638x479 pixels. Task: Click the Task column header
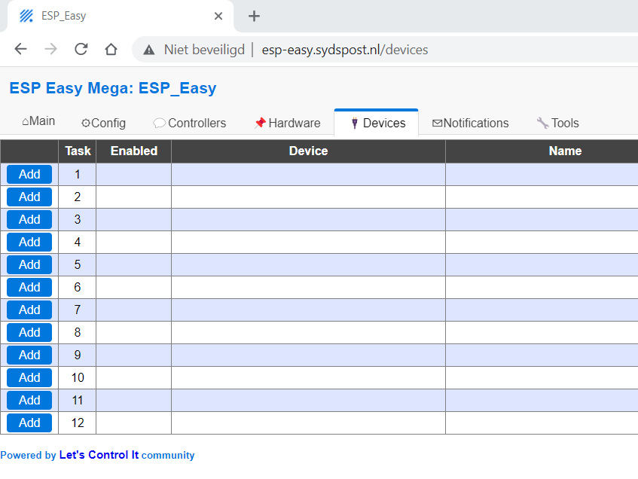pos(78,151)
